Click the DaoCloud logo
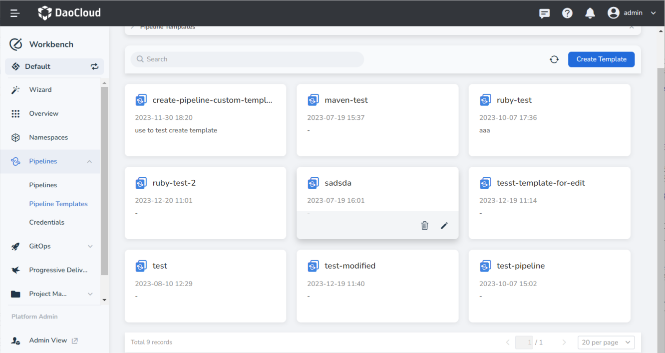665x353 pixels. (x=69, y=13)
